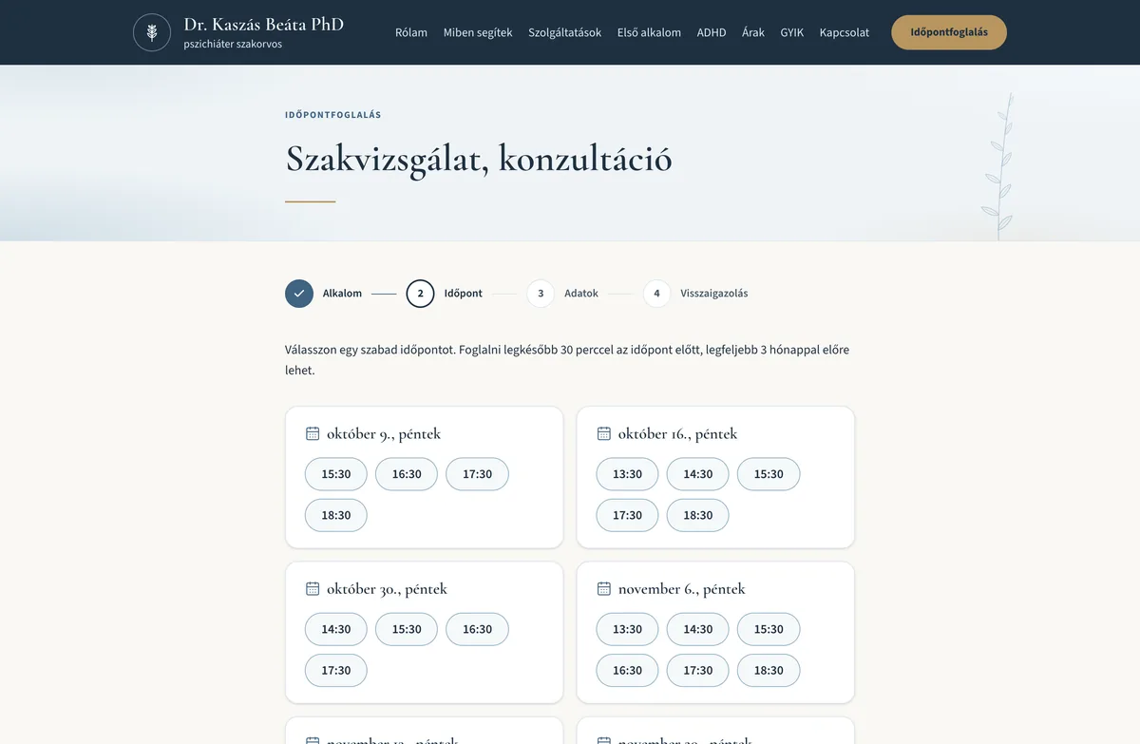Select 18:30 time on november 6.

[x=769, y=670]
